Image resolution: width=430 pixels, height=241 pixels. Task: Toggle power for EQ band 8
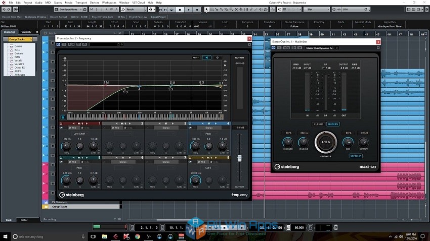point(190,158)
